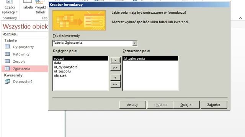Select rodzaj in available fields
This screenshot has height=137, width=245.
click(x=81, y=59)
